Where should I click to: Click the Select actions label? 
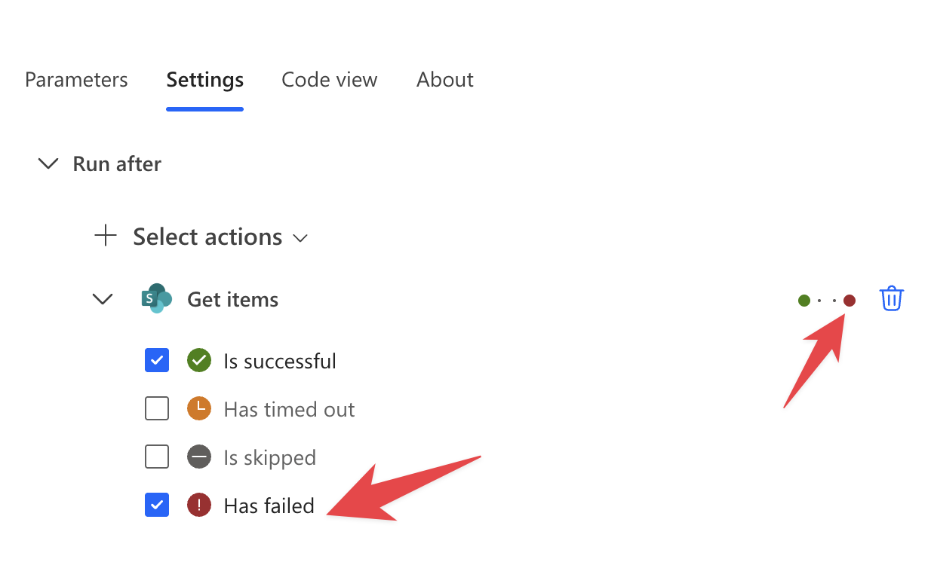(207, 237)
